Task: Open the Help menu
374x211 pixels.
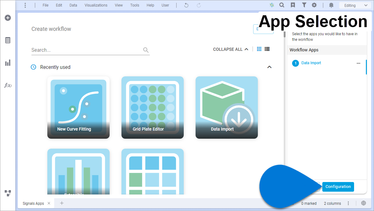Action: 150,5
